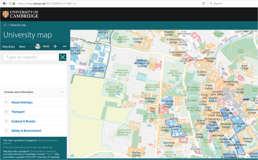Click Sidney Sussex College label
The height and width of the screenshot is (160, 258).
pos(231,83)
